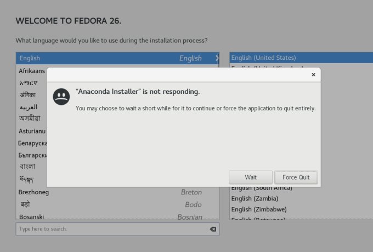
Task: Choose the Belarusian (Беларуская) language
Action: coord(32,143)
